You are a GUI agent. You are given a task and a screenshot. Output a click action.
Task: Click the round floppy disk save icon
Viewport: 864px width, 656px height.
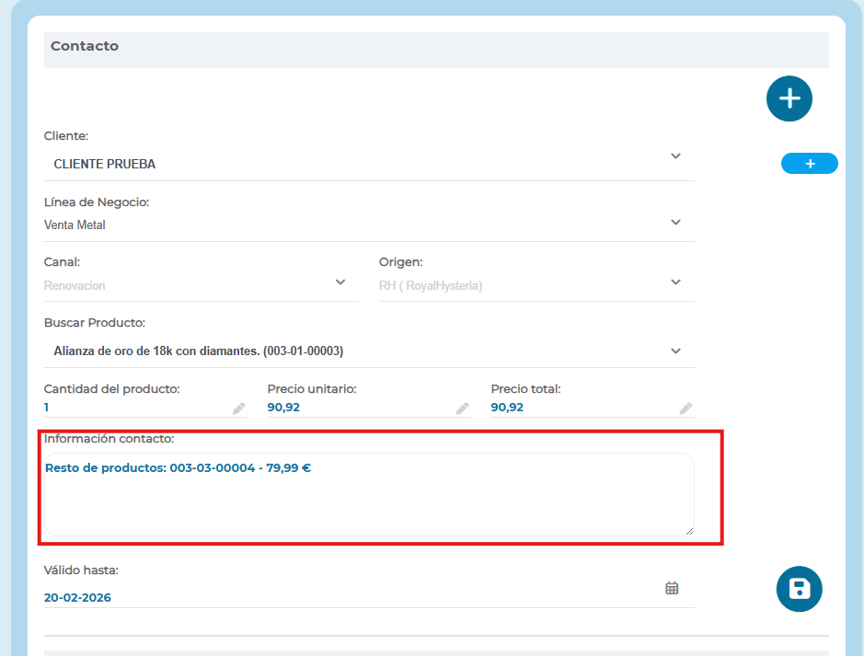coord(799,589)
